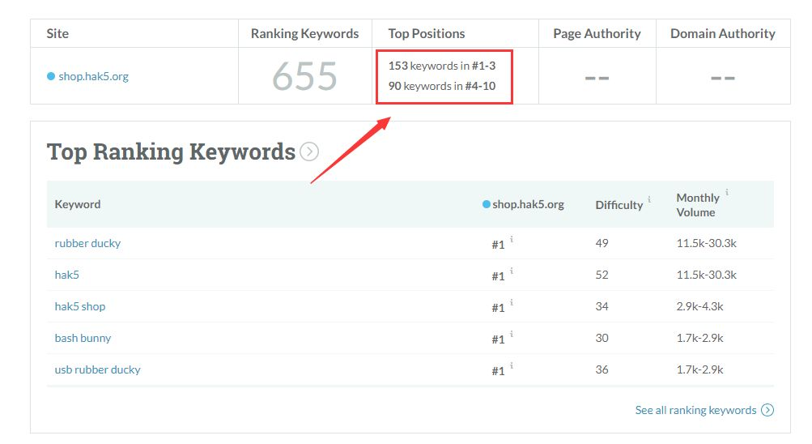The image size is (812, 444).
Task: Click difficulty value 36 for usb rubber ducky
Action: [x=602, y=369]
